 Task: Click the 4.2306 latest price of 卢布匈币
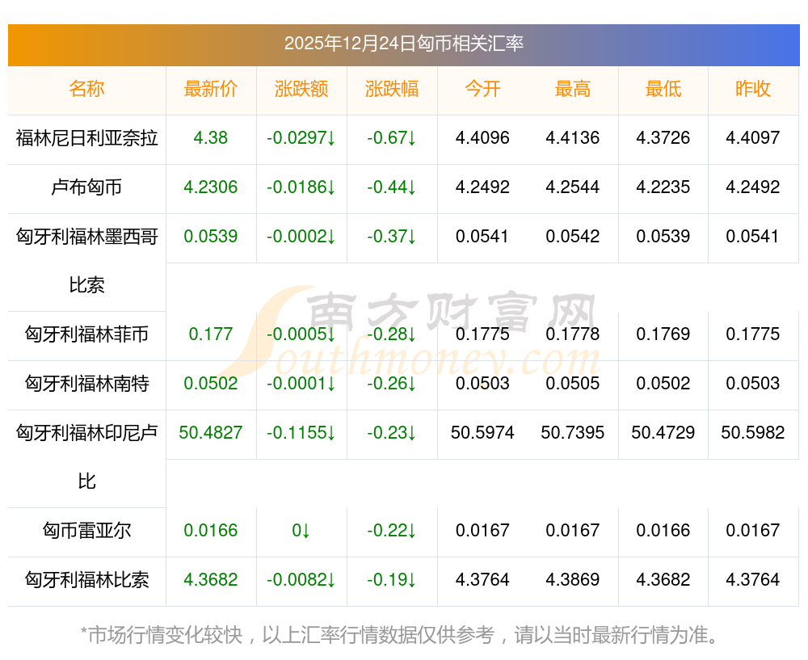point(211,187)
